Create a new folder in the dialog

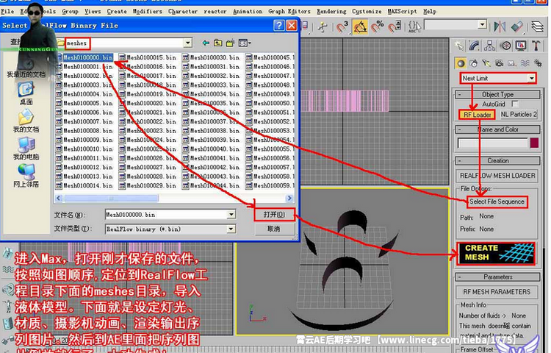(231, 43)
